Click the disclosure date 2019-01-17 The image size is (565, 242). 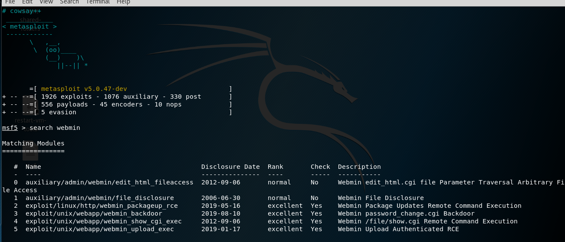(x=221, y=229)
